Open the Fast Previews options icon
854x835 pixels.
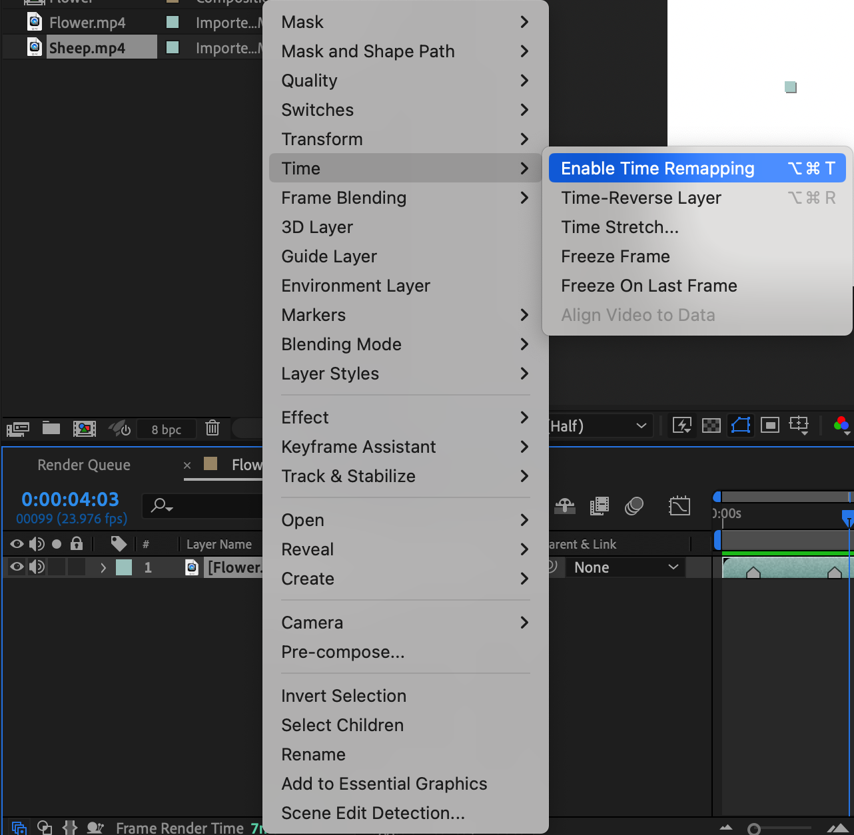682,425
